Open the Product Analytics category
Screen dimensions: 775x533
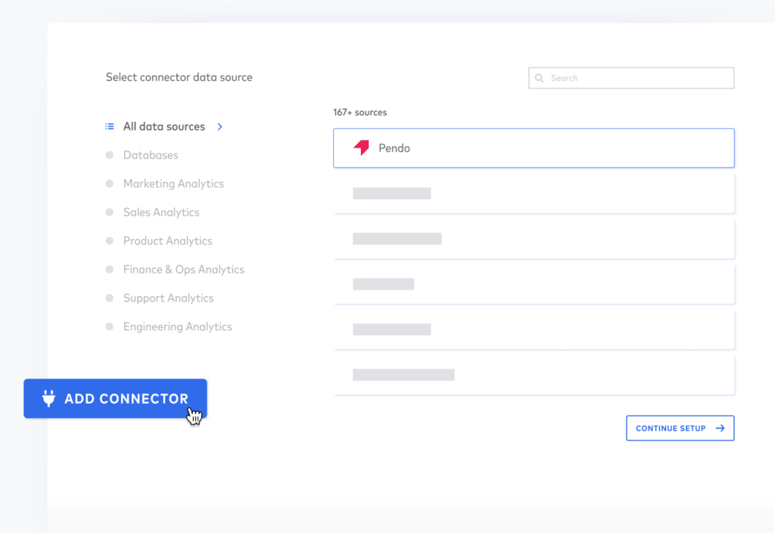pyautogui.click(x=167, y=241)
